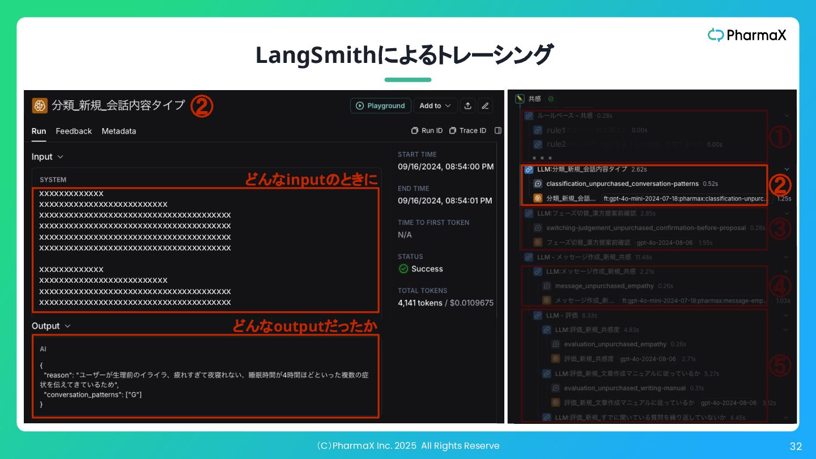Click the chain icon of LLM:評価_新規_すでに聞いている質問 row
This screenshot has width=816, height=459.
547,418
